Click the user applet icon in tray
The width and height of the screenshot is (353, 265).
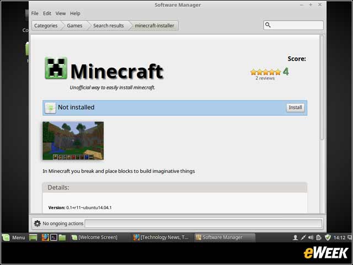click(295, 237)
